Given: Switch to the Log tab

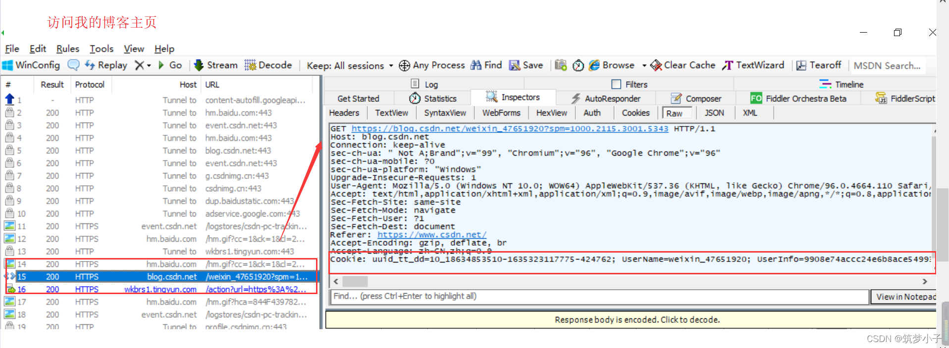Looking at the screenshot, I should tap(425, 85).
